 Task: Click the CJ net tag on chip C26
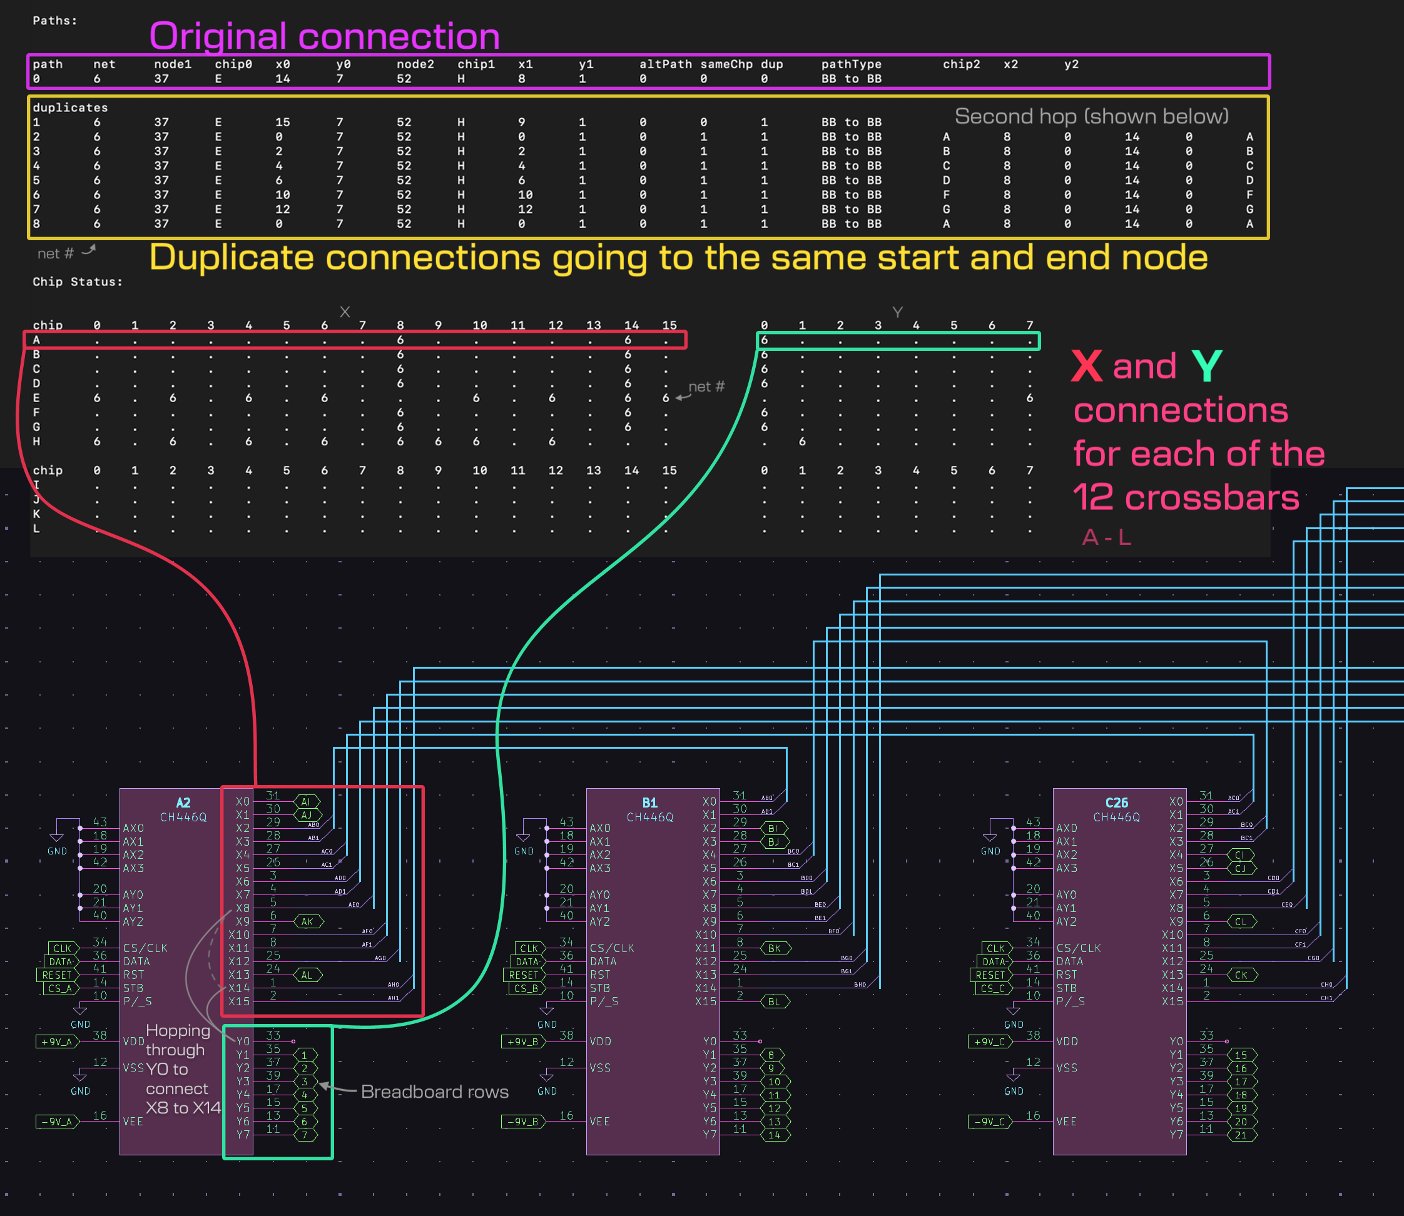[x=1241, y=869]
